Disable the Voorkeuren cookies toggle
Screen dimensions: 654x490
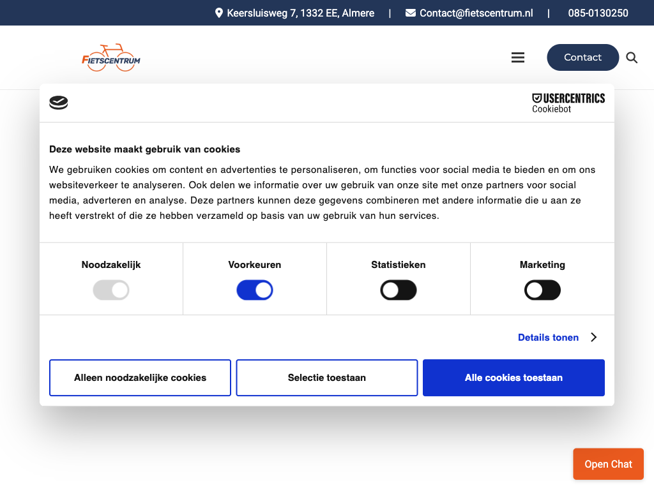pos(255,291)
